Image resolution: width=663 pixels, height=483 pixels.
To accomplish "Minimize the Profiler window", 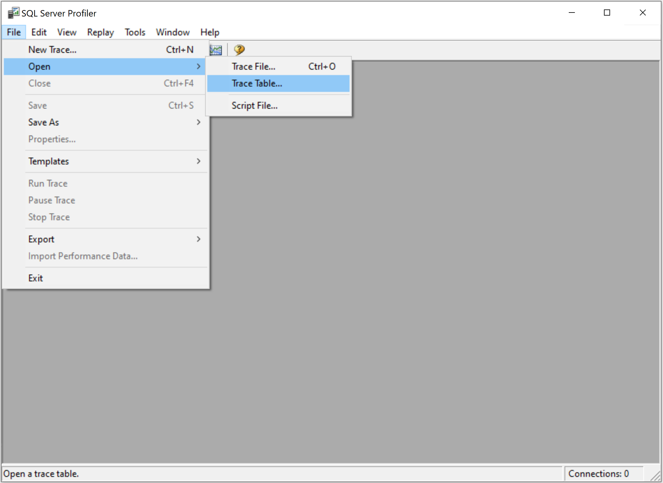I will (x=572, y=13).
